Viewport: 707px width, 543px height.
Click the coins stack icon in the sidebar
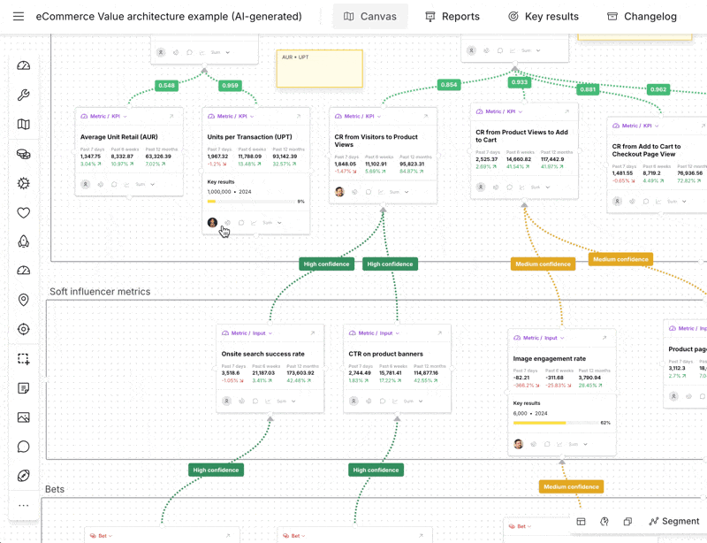coord(24,154)
